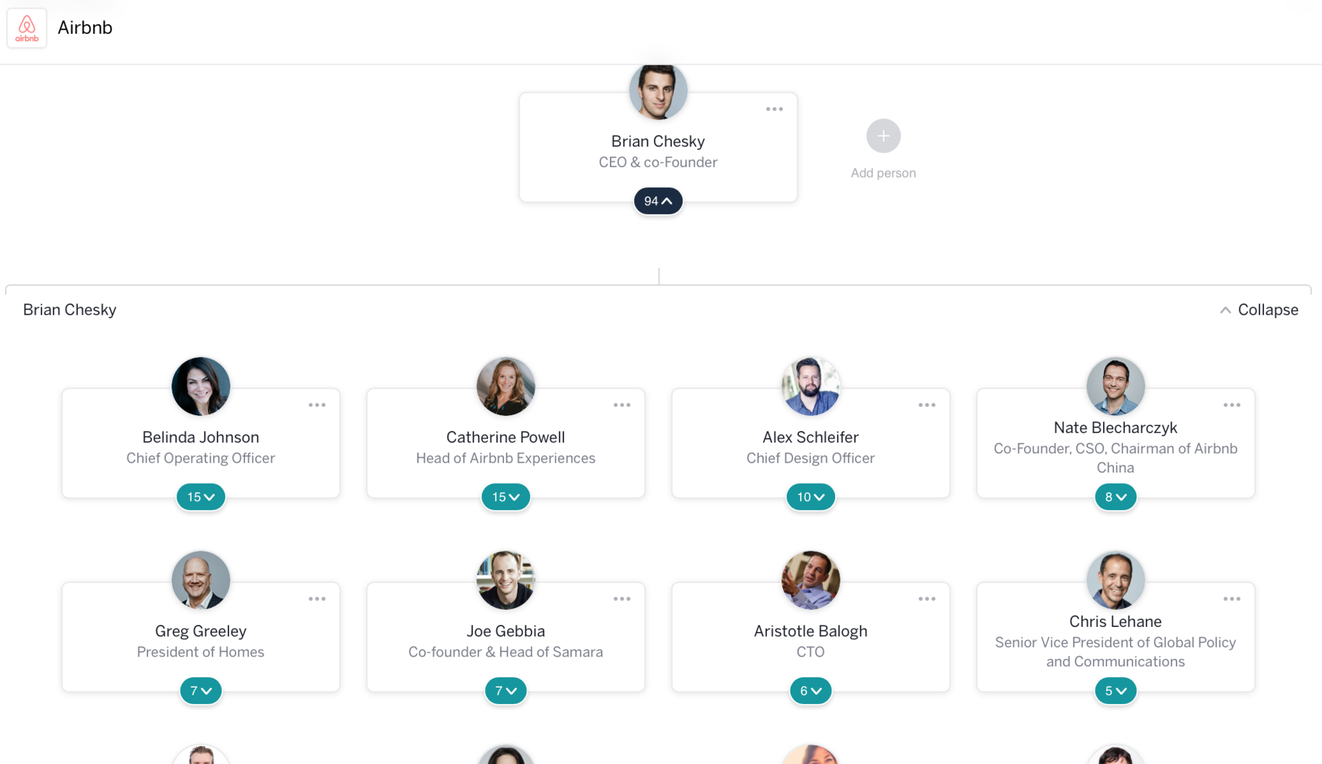Expand Joe Gebbia's 7 direct reports
The height and width of the screenshot is (764, 1322).
tap(505, 691)
